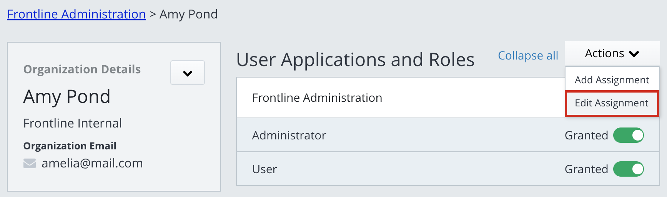Select the amelia@mail.com email text

(92, 163)
